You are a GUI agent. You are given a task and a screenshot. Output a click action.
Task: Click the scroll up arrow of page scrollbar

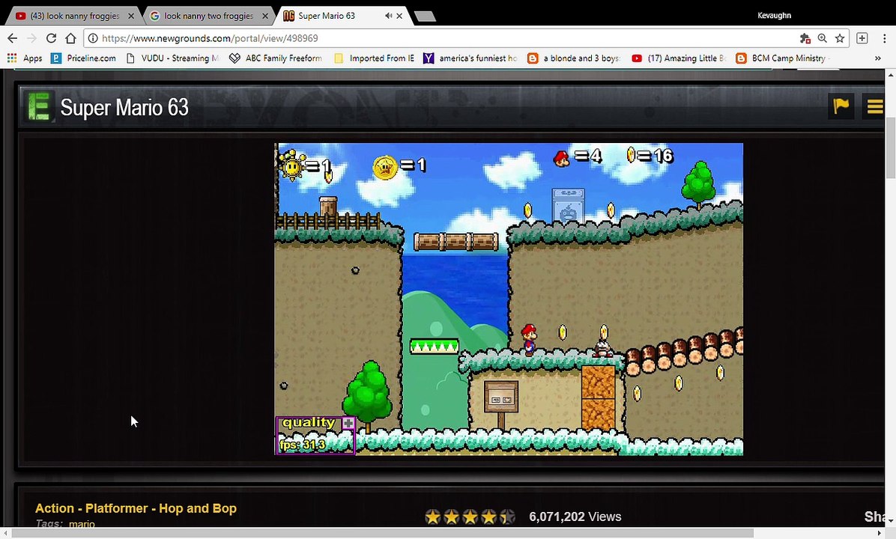point(890,75)
